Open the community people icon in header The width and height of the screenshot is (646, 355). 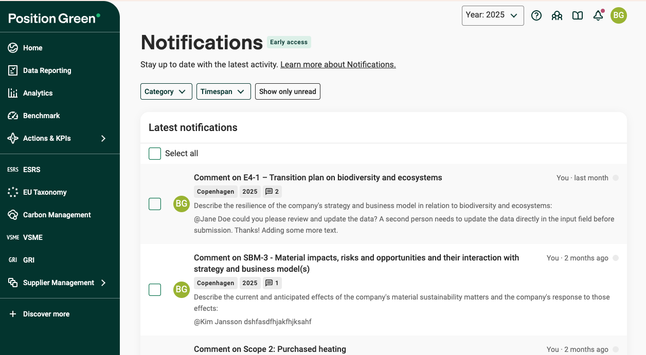557,15
